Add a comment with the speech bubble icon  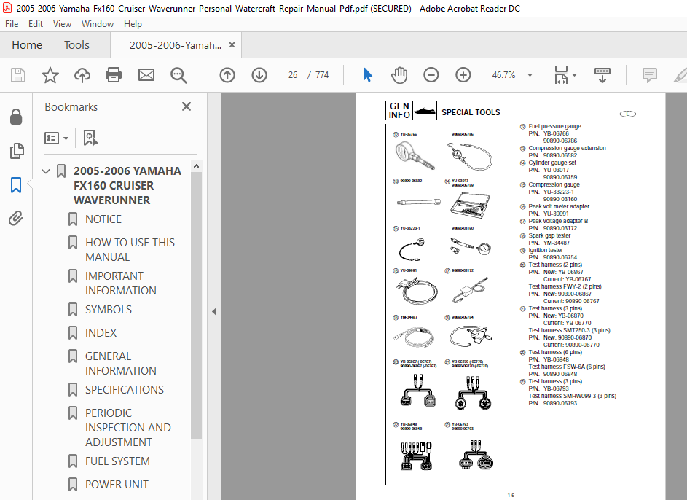click(649, 75)
